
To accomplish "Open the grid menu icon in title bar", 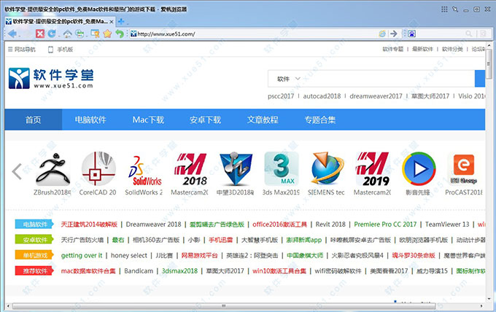I will 444,9.
